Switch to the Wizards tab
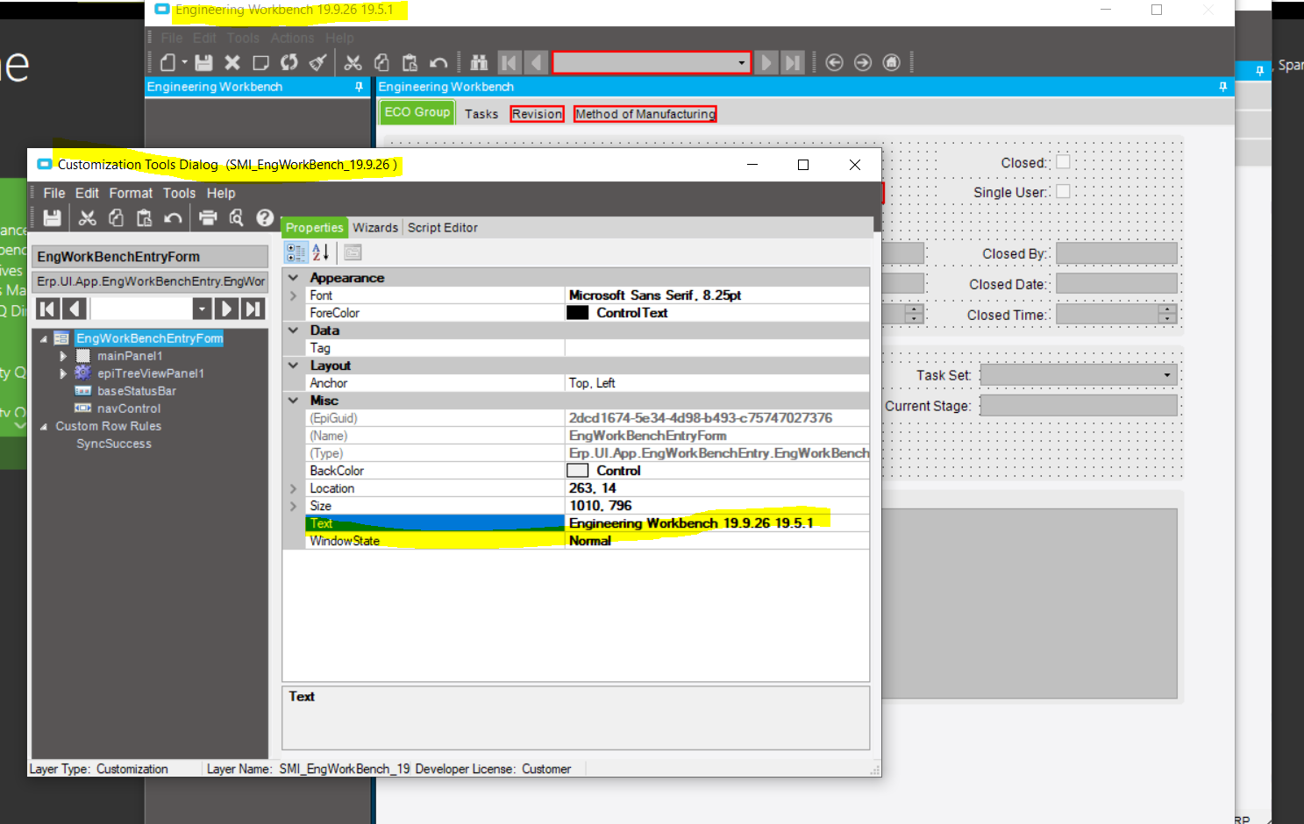Viewport: 1304px width, 824px height. (375, 227)
